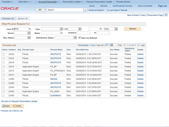Viewport: 169px width, 127px height.
Task: Click the Name field lookup magnifier icon
Action: 62,33
